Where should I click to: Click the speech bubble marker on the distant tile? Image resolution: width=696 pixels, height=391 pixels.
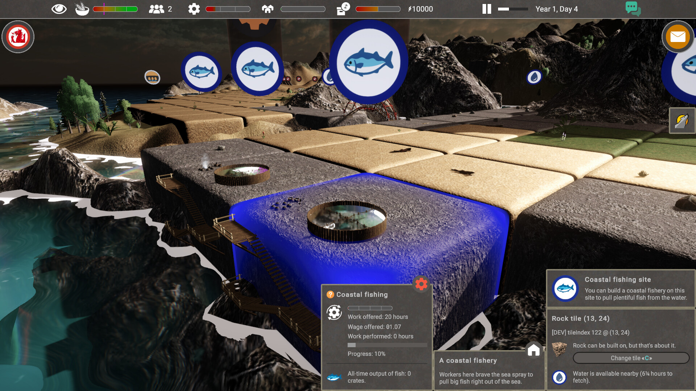152,77
